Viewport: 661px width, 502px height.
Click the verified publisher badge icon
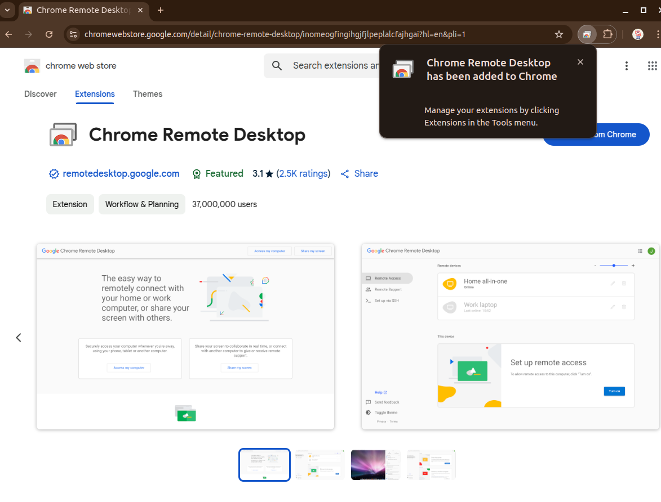coord(54,173)
